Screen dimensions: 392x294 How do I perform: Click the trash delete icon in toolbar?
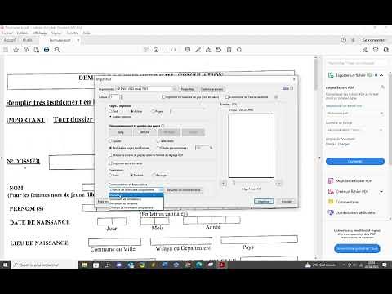click(x=229, y=50)
